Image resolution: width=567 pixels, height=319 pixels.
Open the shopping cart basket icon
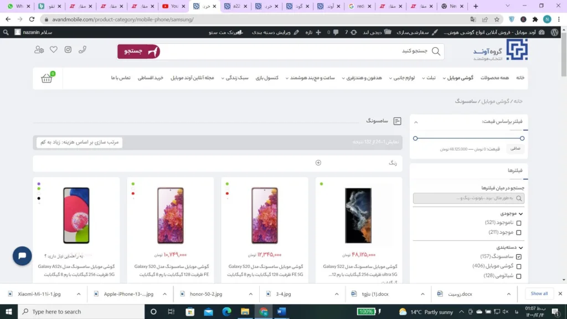(47, 78)
